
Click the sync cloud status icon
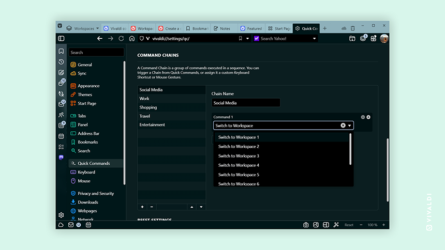[61, 225]
